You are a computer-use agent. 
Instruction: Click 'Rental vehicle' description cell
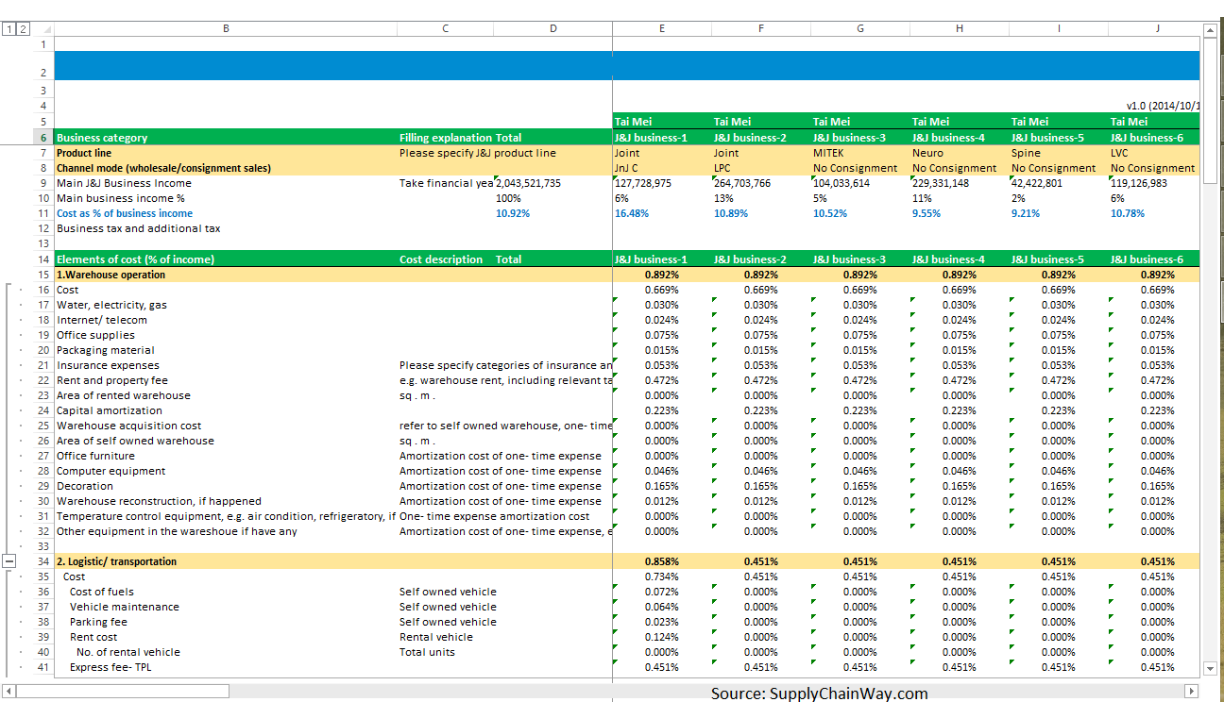[446, 637]
